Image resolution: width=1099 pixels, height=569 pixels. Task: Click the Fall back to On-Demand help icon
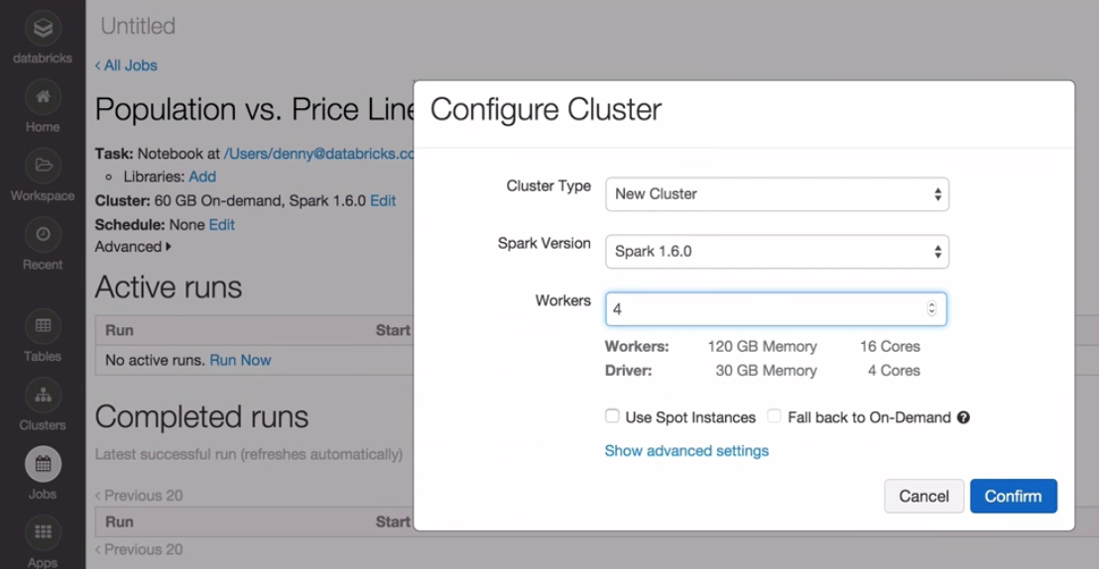coord(963,418)
